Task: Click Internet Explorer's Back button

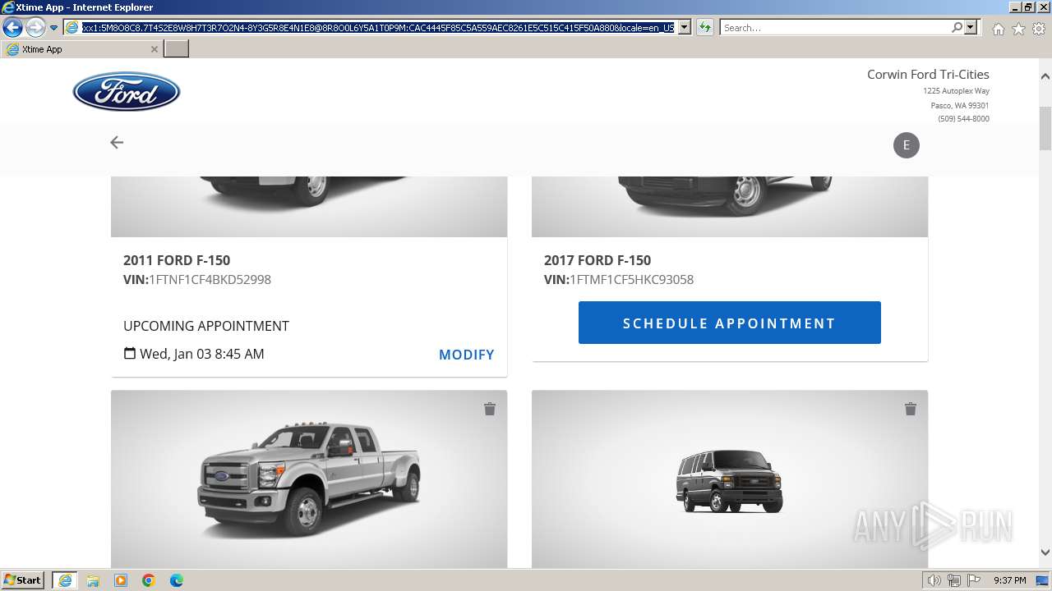Action: click(x=12, y=27)
